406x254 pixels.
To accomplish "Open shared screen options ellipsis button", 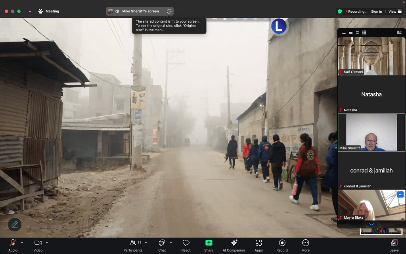I will (169, 12).
